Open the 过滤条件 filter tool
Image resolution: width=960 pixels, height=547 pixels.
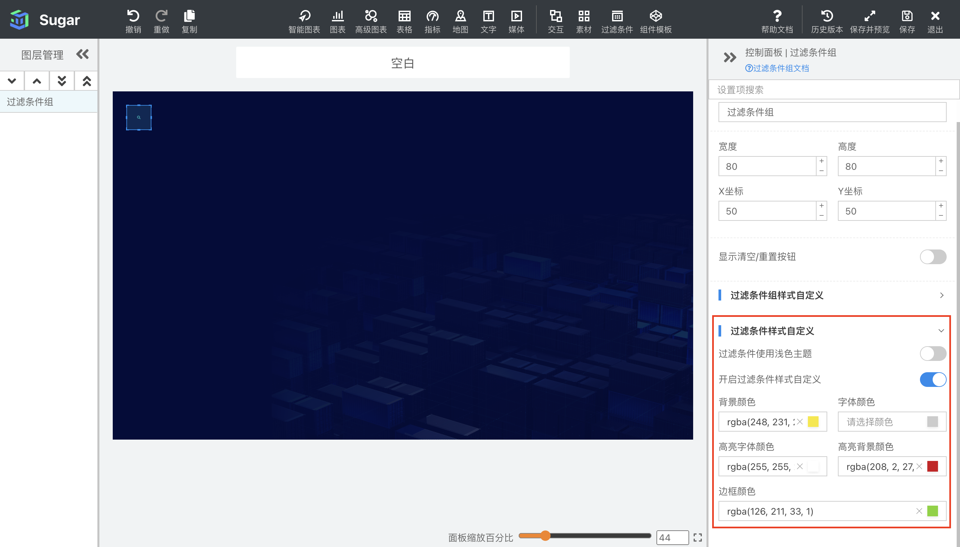pyautogui.click(x=617, y=21)
